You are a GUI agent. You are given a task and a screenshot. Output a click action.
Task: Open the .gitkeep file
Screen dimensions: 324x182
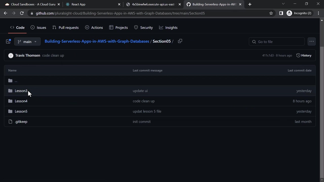pyautogui.click(x=21, y=122)
